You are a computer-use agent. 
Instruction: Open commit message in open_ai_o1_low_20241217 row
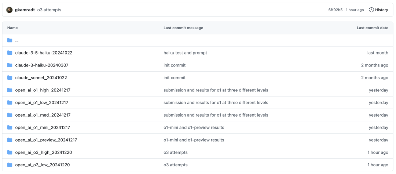[x=216, y=102]
